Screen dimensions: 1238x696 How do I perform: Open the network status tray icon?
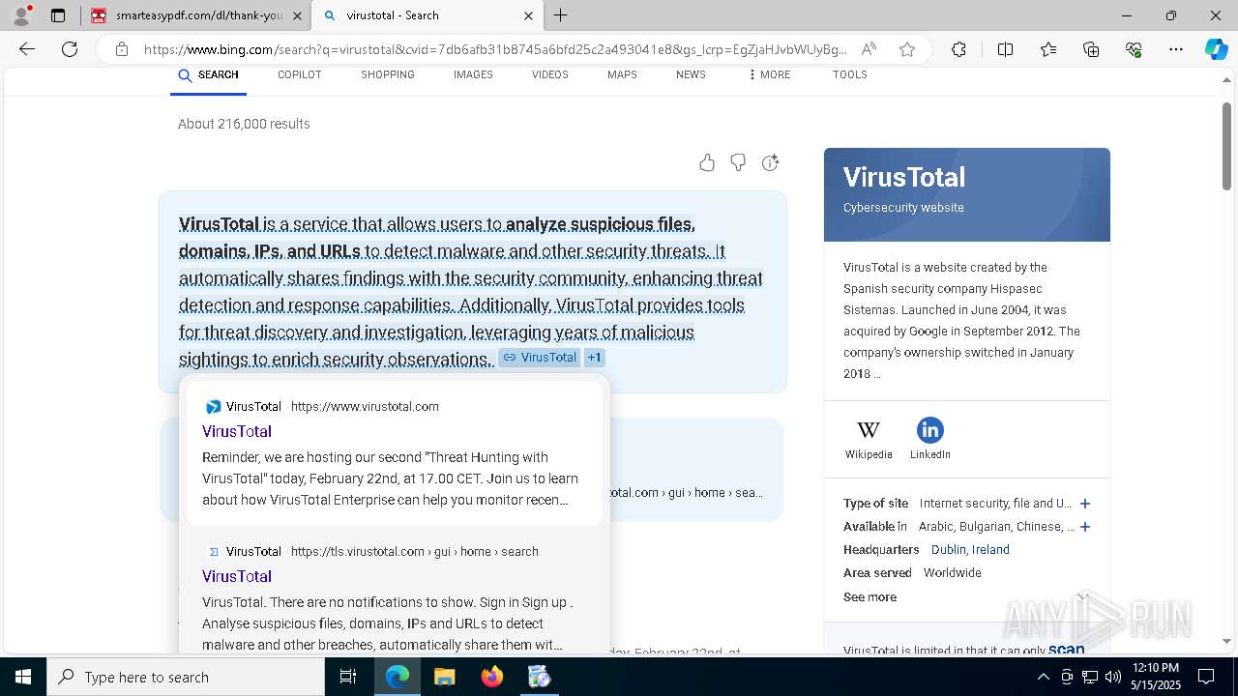(x=1090, y=677)
